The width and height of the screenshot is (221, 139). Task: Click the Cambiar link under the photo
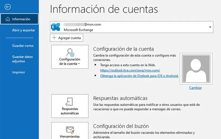[x=195, y=88]
